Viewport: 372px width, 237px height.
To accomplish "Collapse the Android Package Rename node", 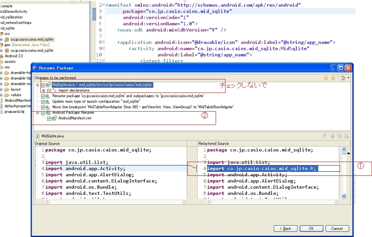I will point(37,113).
